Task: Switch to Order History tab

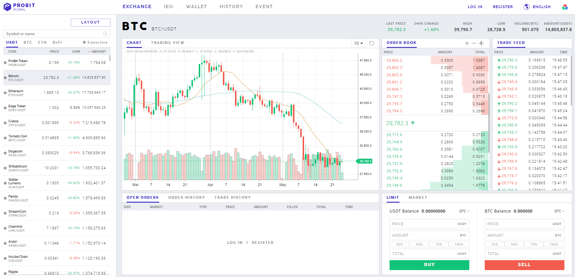Action: coord(187,198)
